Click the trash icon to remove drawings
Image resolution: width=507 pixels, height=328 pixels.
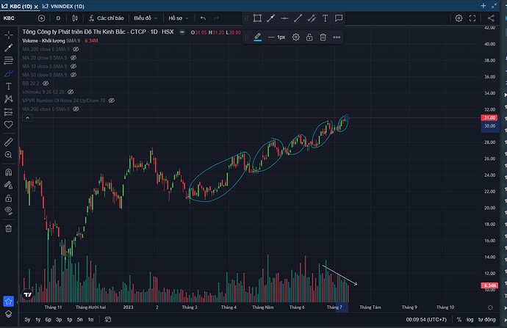9,228
